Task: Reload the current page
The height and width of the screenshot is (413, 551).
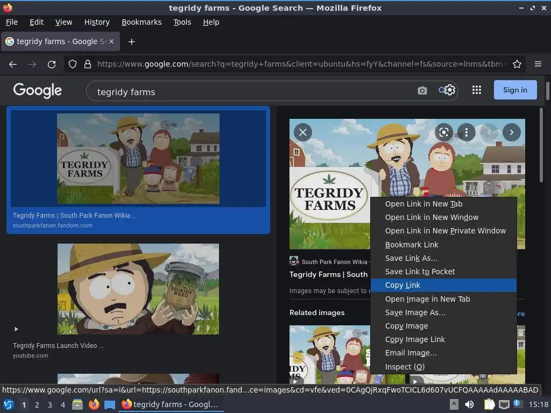Action: [52, 65]
